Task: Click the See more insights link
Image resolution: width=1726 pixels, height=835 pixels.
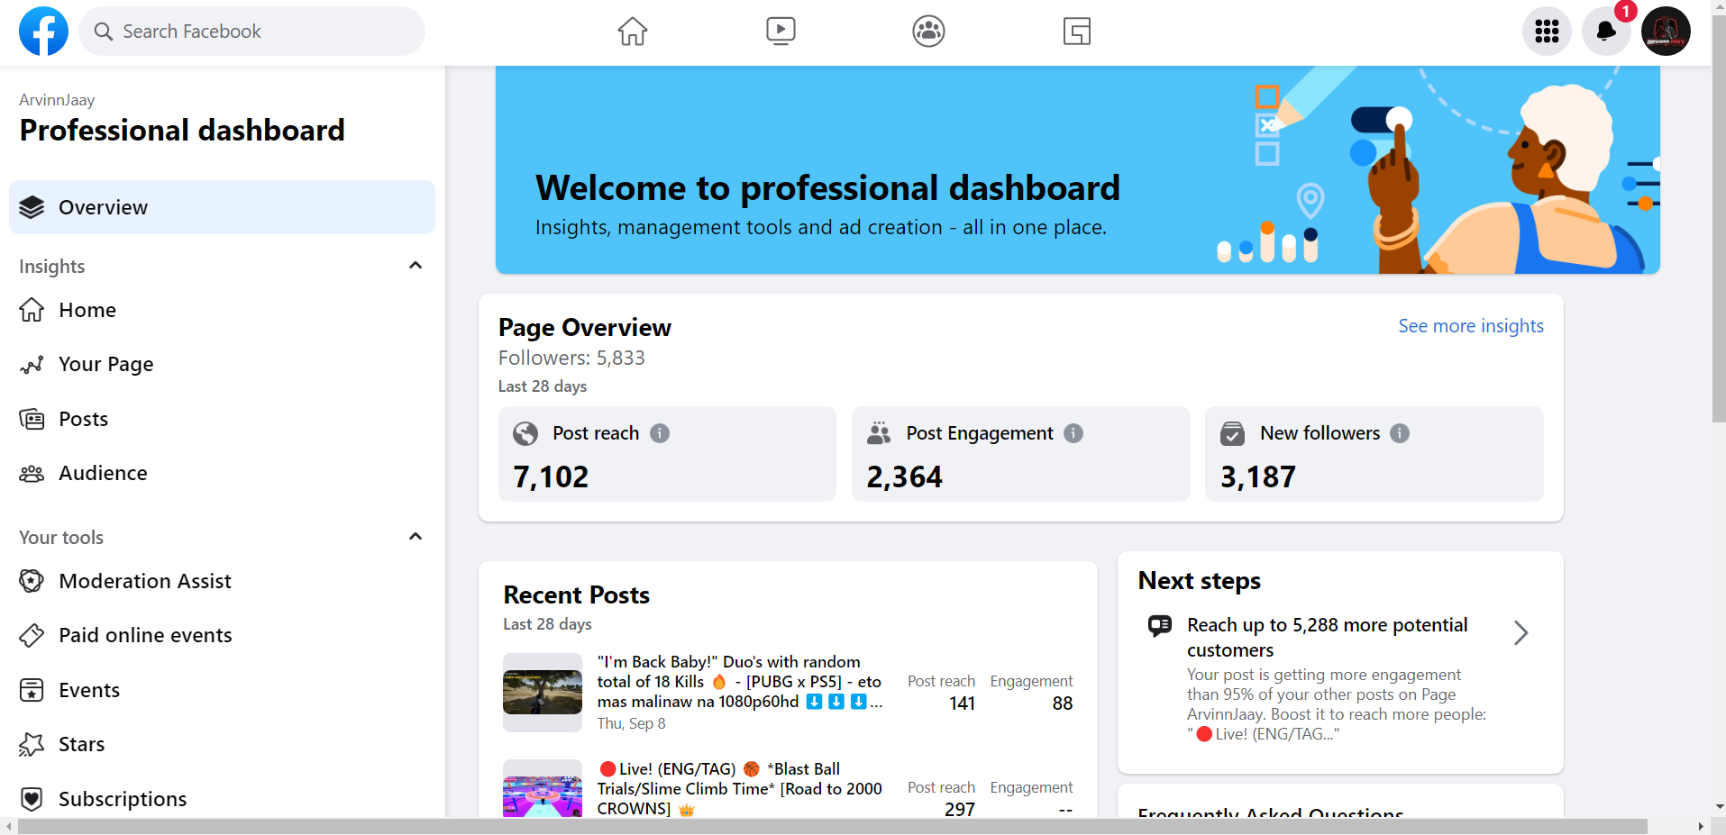Action: pos(1471,326)
